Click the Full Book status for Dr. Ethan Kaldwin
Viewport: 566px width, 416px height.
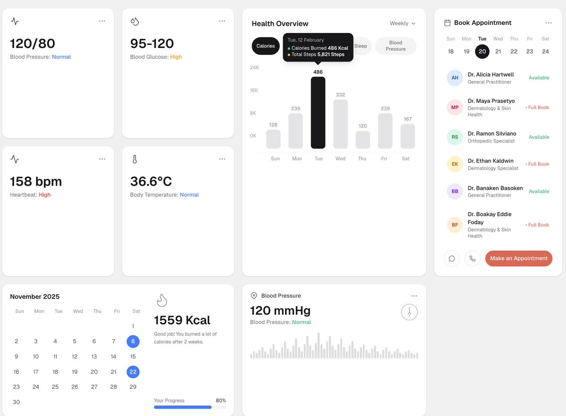pyautogui.click(x=538, y=164)
